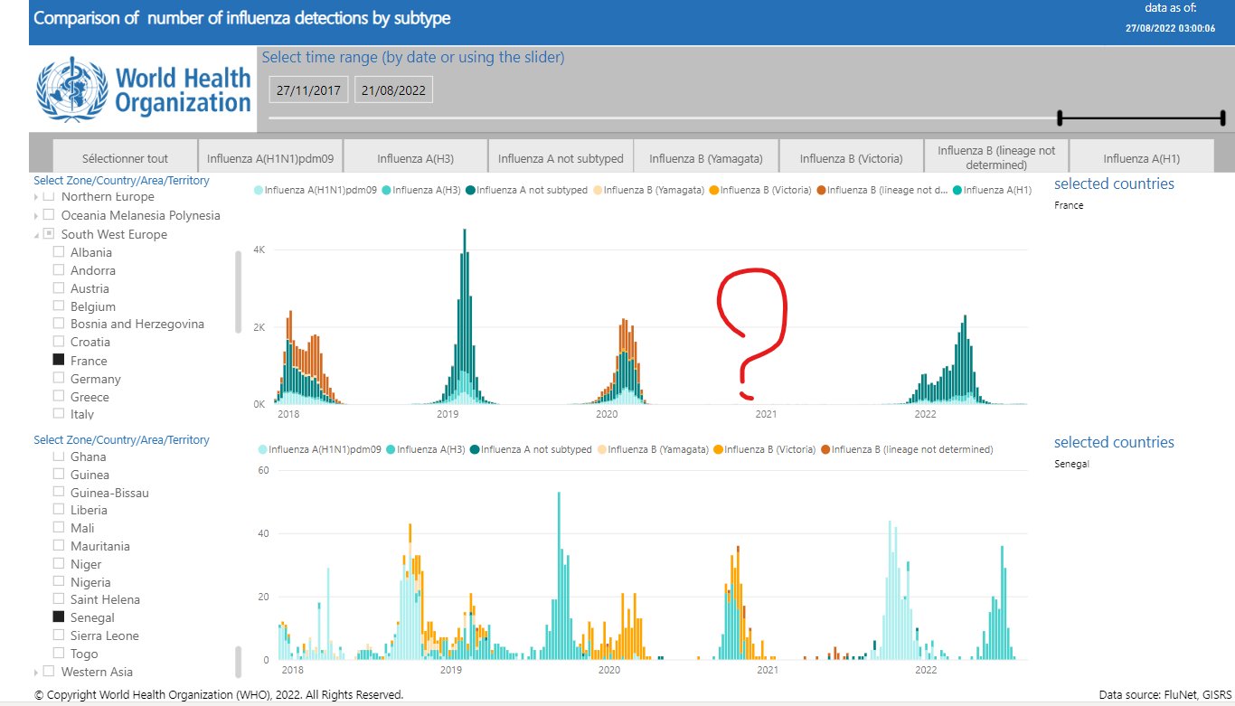This screenshot has width=1235, height=706.
Task: Check the Greece checkbox
Action: tap(59, 396)
